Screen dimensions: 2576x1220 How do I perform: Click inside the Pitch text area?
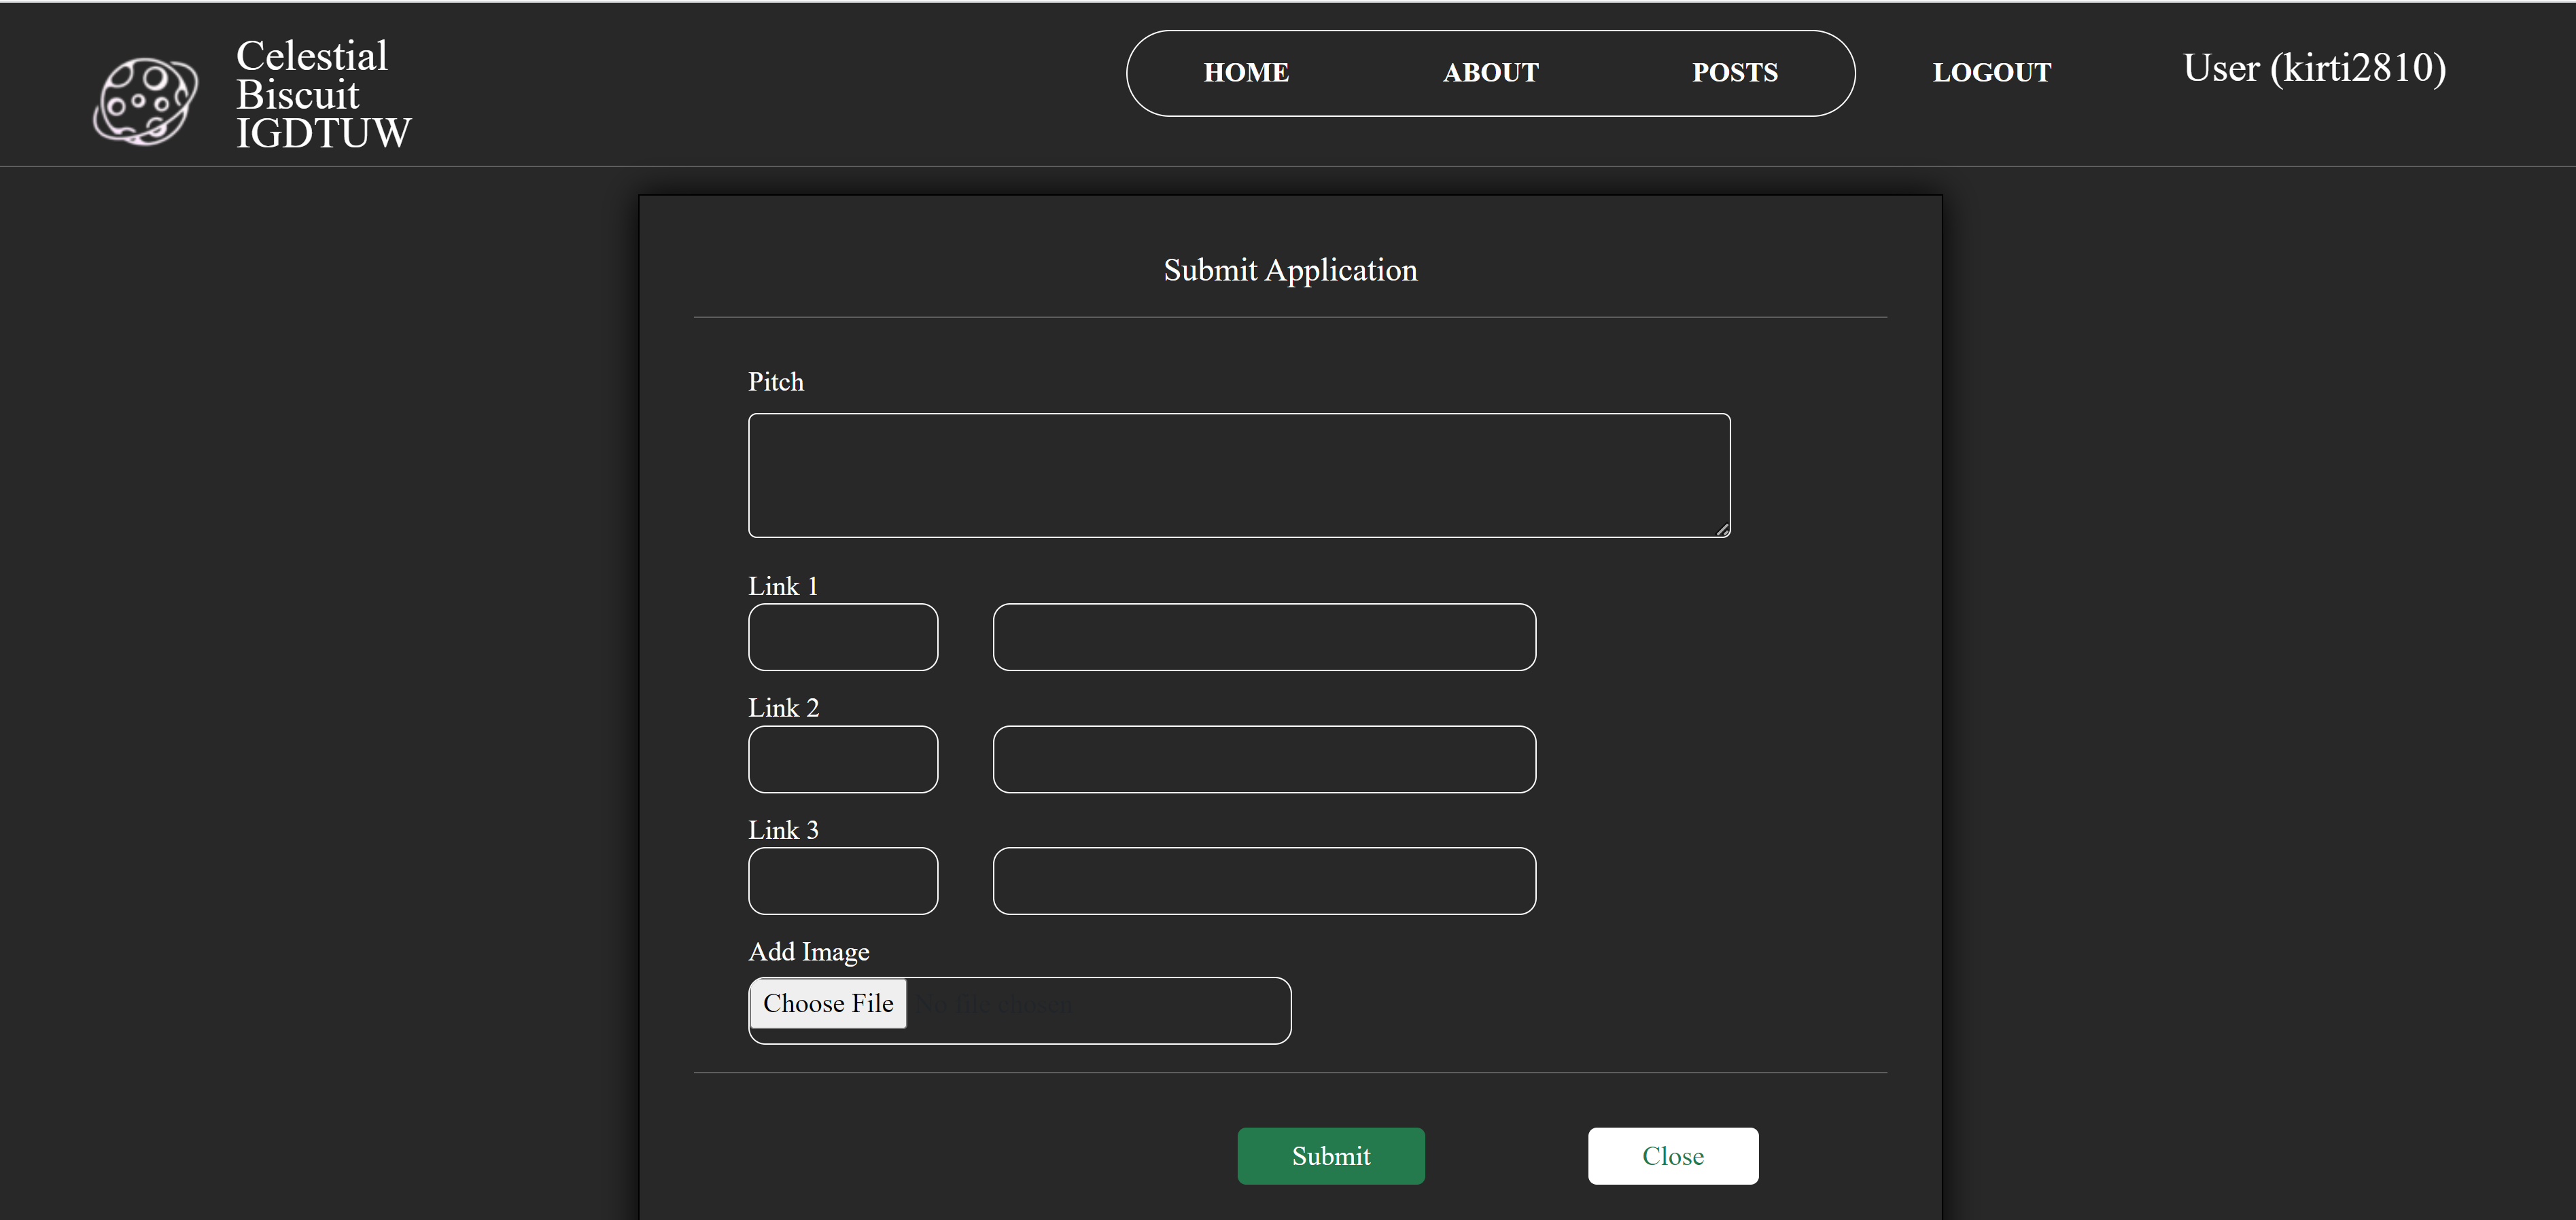(x=1239, y=476)
